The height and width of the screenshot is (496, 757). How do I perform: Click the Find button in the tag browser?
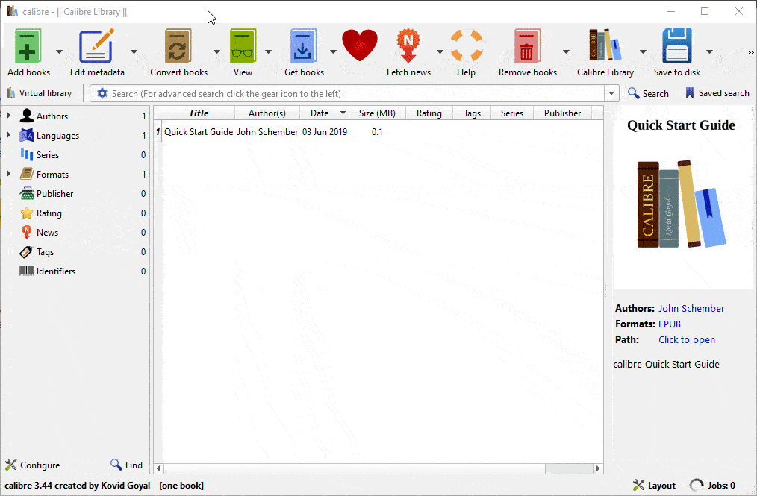tap(126, 465)
